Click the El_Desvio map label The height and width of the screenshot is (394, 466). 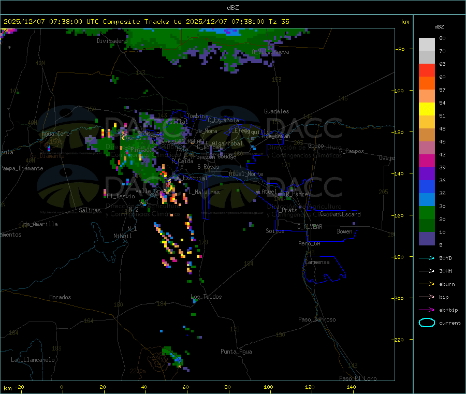[121, 196]
